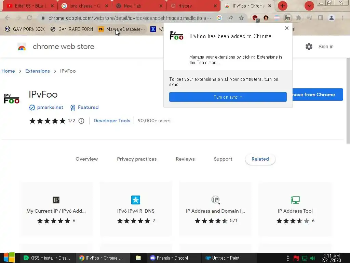The height and width of the screenshot is (263, 350).
Task: Open IP Address and Domain I... card
Action: [x=215, y=210]
